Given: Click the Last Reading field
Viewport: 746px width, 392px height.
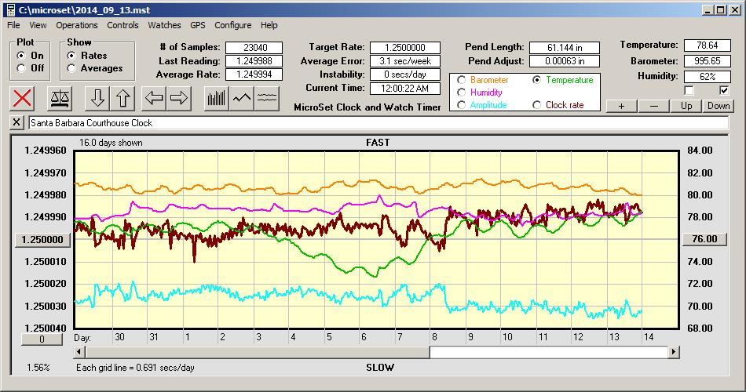Looking at the screenshot, I should (x=254, y=61).
